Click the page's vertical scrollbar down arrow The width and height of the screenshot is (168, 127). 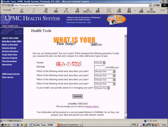coord(126,117)
